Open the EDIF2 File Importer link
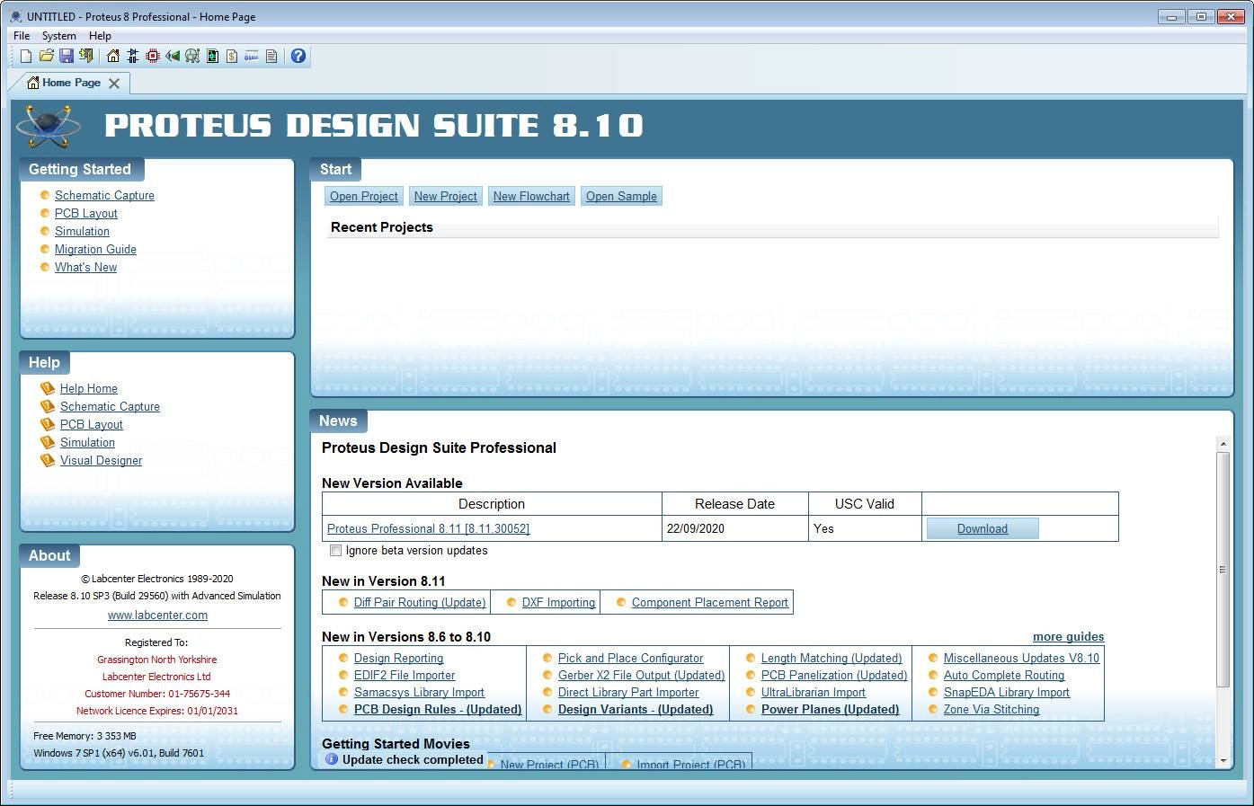The image size is (1254, 806). point(405,676)
